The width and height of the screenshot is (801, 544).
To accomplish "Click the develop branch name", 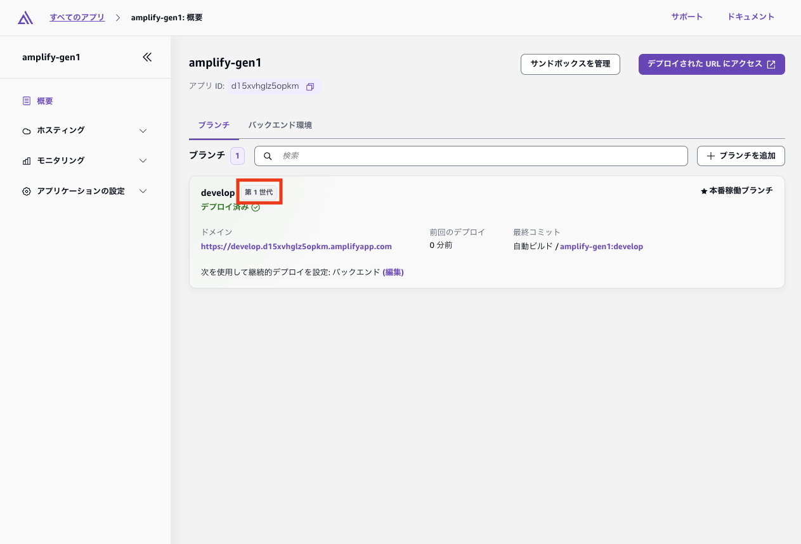I will 218,193.
